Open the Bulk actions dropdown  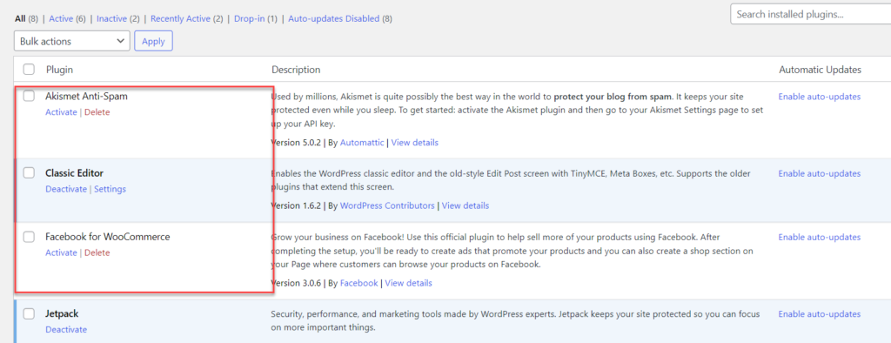coord(72,41)
